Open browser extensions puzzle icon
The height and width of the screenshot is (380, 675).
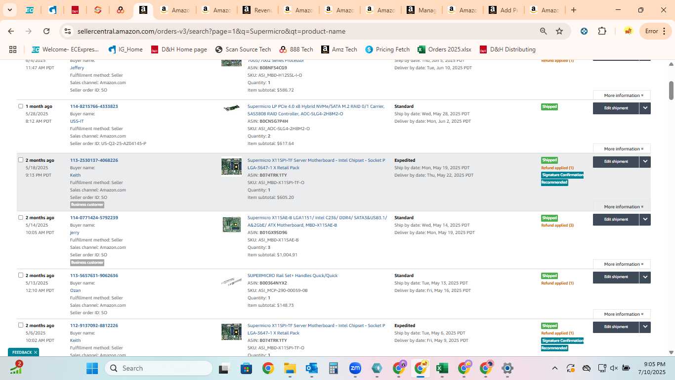[x=602, y=31]
